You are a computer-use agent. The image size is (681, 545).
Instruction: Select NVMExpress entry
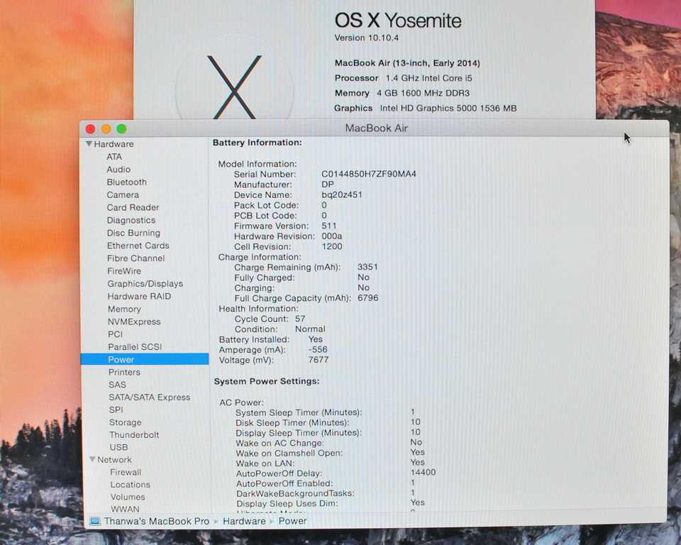(134, 321)
